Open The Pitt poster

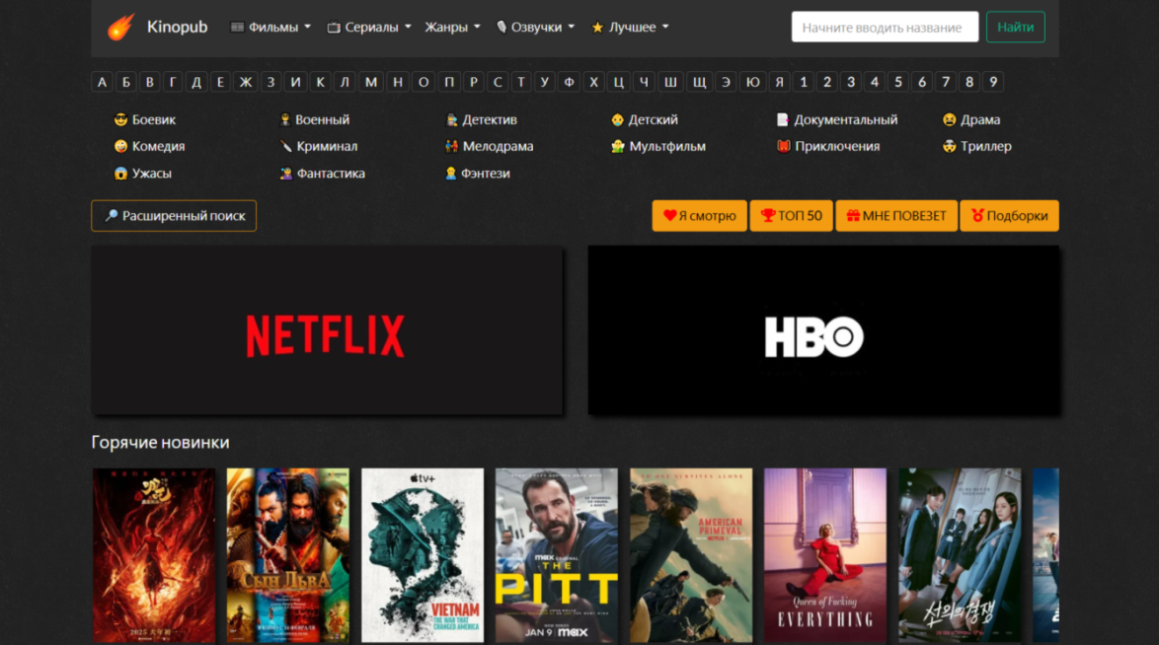tap(557, 555)
